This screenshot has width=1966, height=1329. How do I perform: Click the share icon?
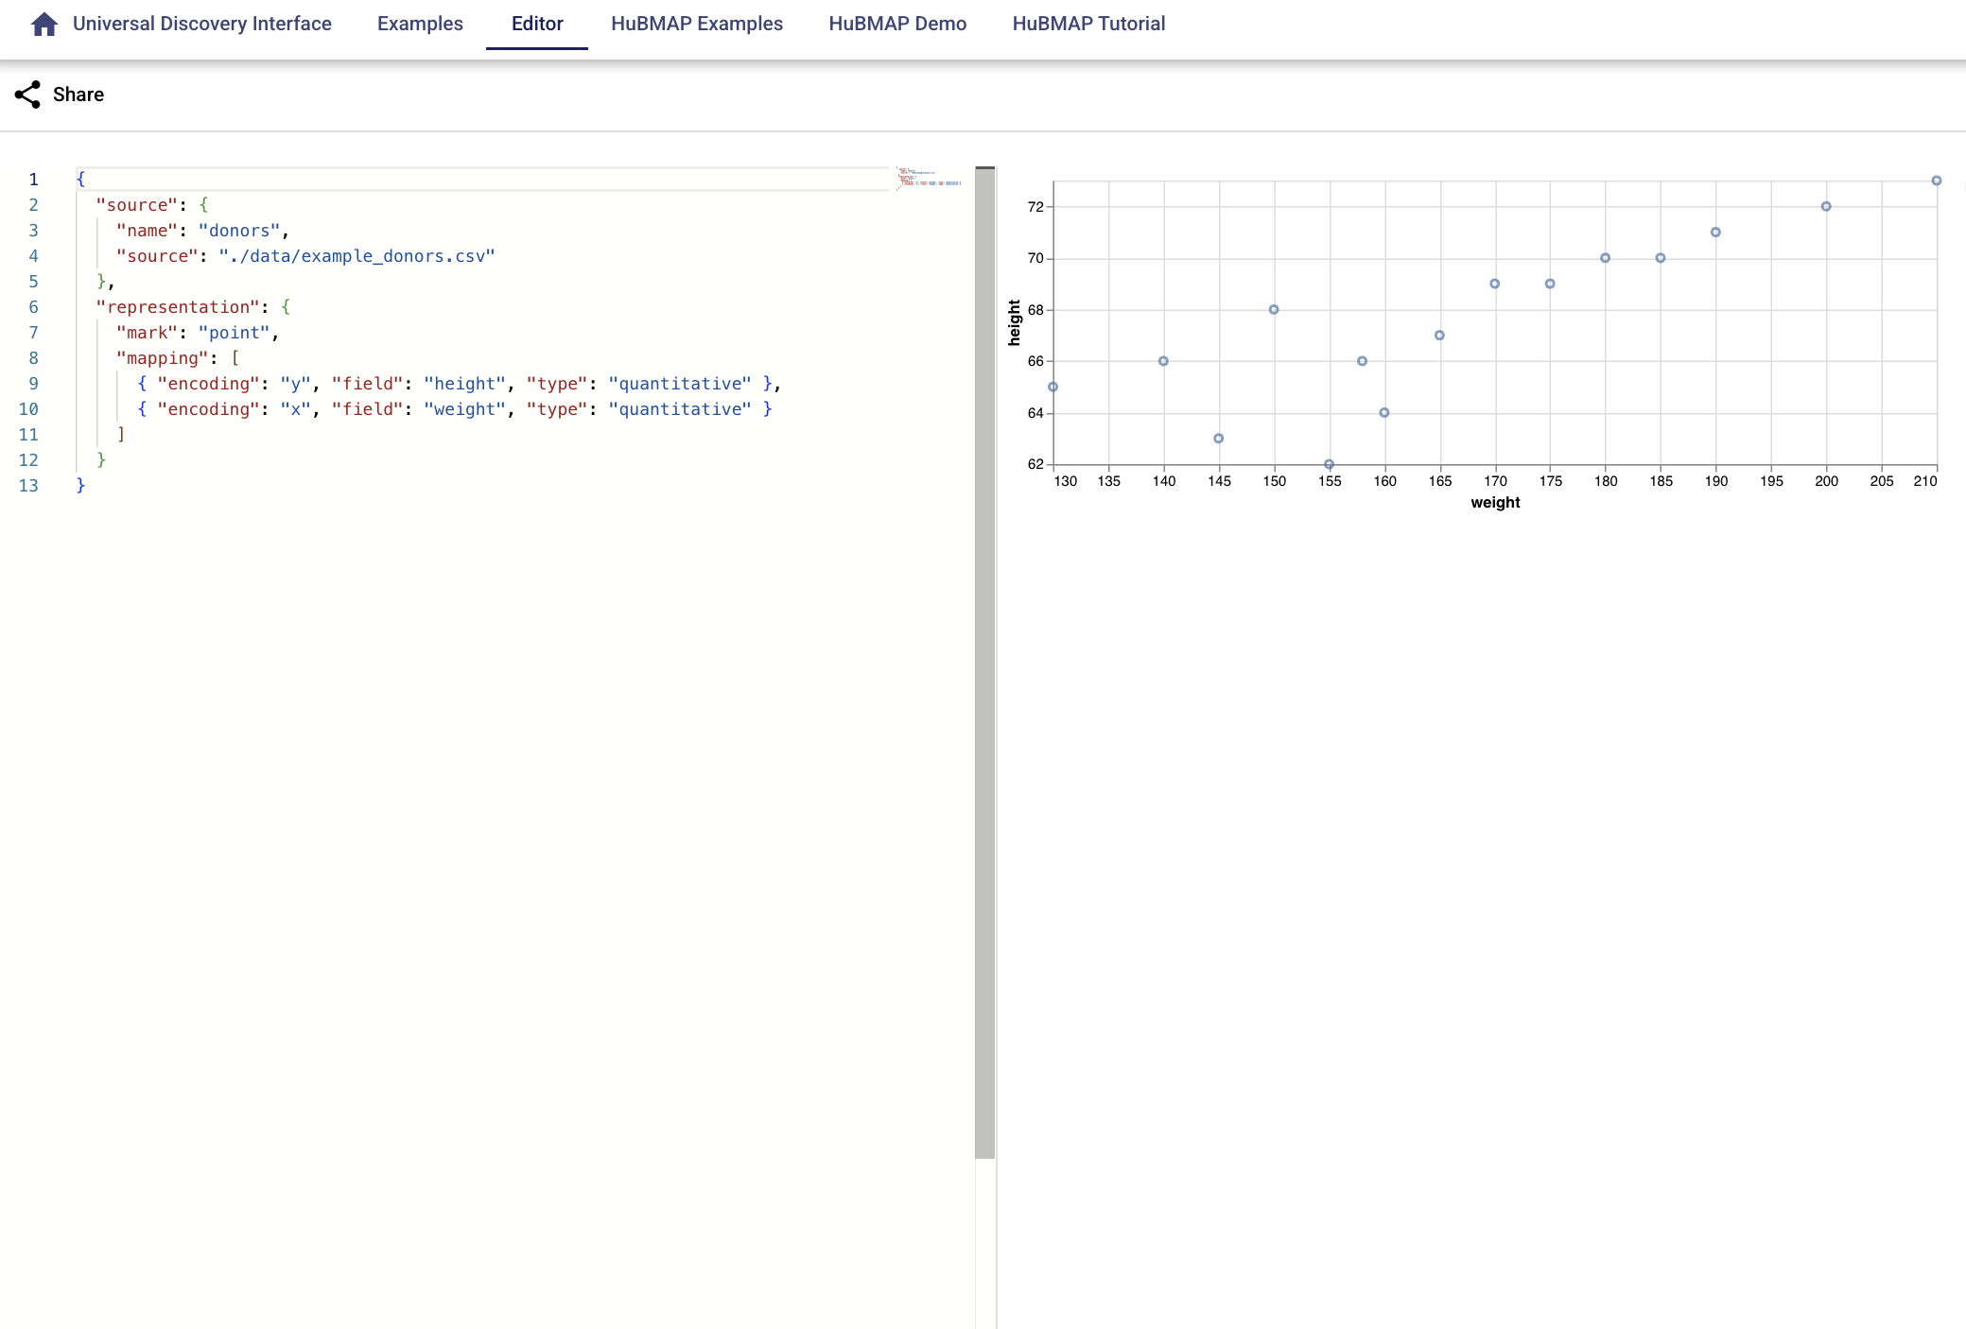tap(27, 95)
